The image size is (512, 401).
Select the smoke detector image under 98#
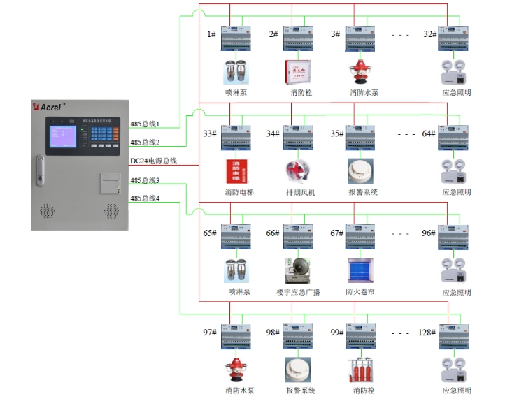click(x=298, y=370)
